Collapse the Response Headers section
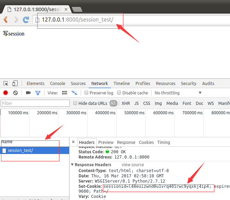This screenshot has width=230, height=200. click(x=73, y=165)
